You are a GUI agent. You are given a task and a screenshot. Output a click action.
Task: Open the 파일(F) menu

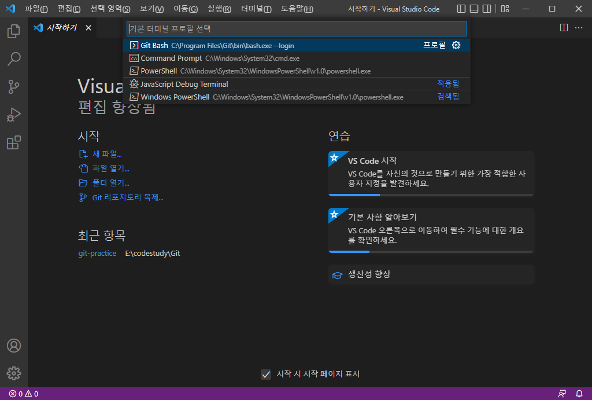click(x=36, y=9)
